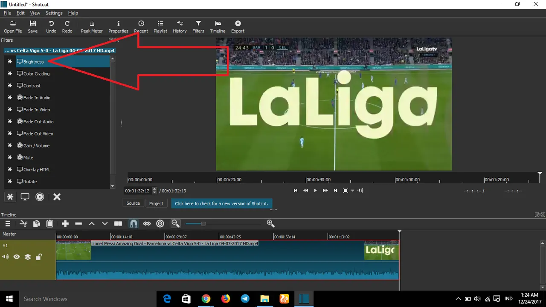Open the Settings menu
Image resolution: width=546 pixels, height=307 pixels.
54,13
